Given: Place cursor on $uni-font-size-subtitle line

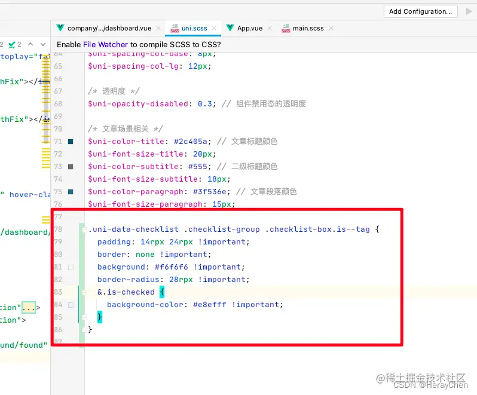Looking at the screenshot, I should pos(159,179).
